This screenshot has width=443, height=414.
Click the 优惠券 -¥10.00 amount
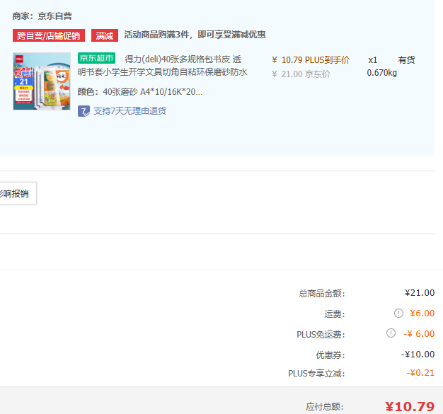point(418,354)
